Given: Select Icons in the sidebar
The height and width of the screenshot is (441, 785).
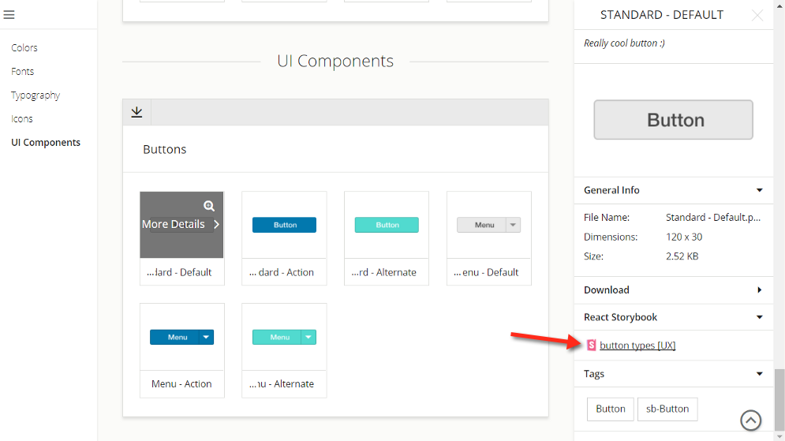Looking at the screenshot, I should (22, 119).
